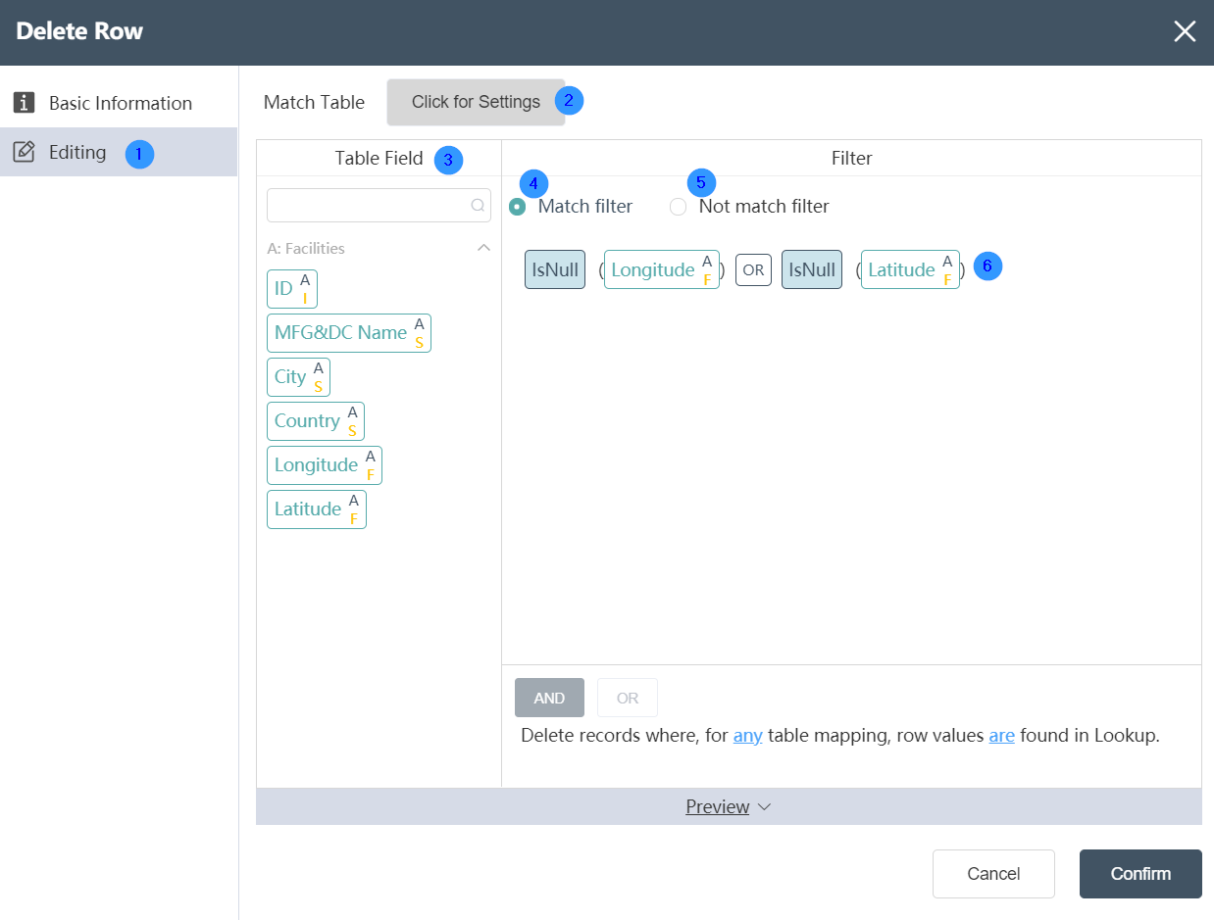
Task: Click the Table Field column header
Action: pos(379,158)
